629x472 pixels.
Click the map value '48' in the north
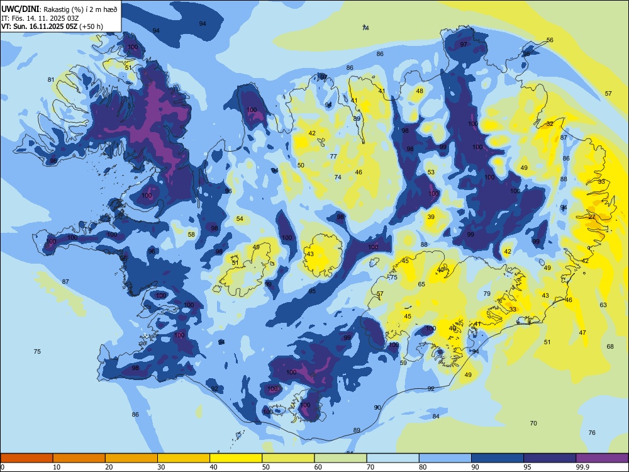coord(420,91)
